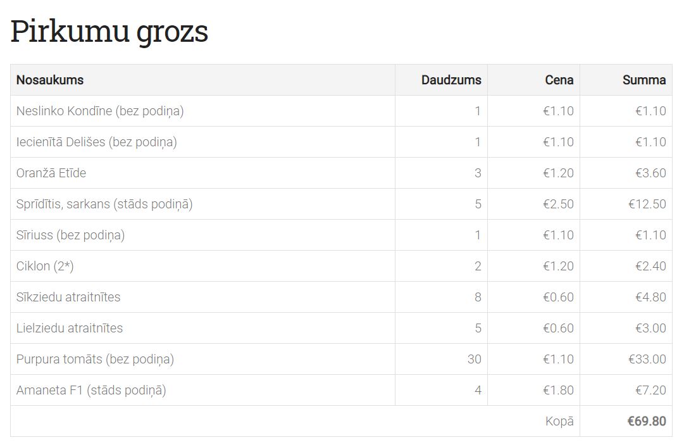684x447 pixels.
Task: Click Sīkziedu atraitnītes product name
Action: 68,297
